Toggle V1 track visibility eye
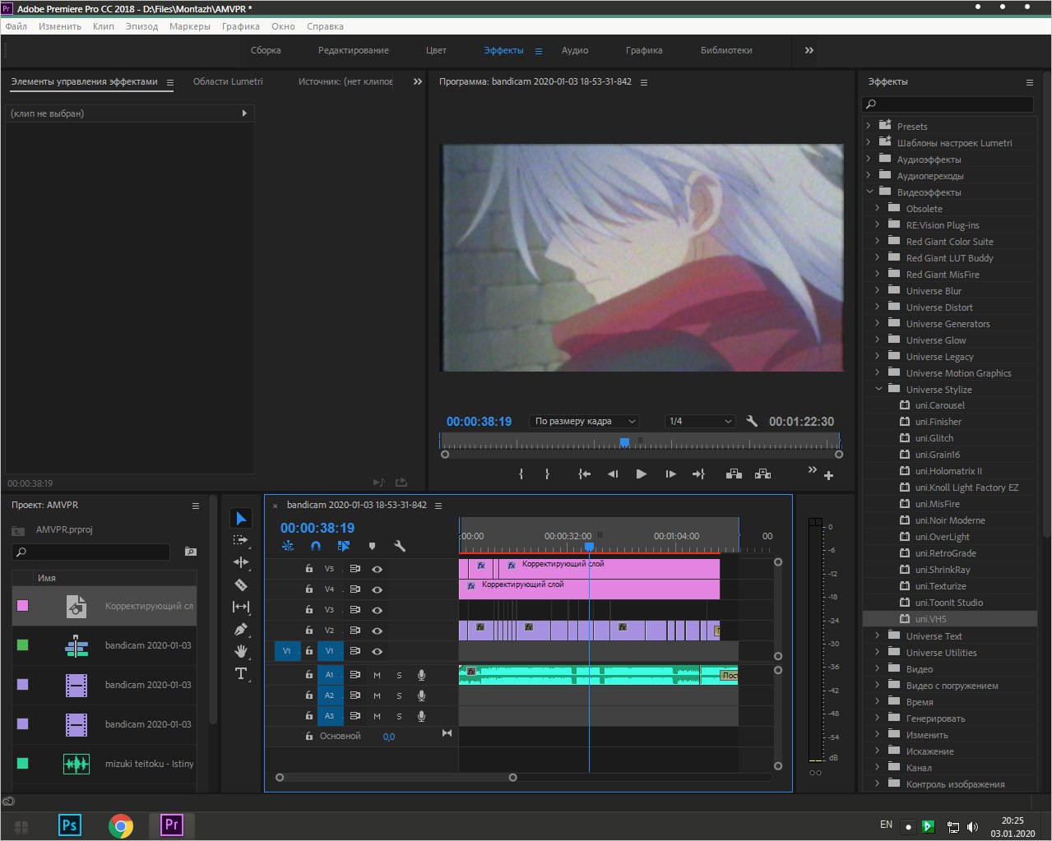Screen dimensions: 1052x841 pyautogui.click(x=377, y=651)
